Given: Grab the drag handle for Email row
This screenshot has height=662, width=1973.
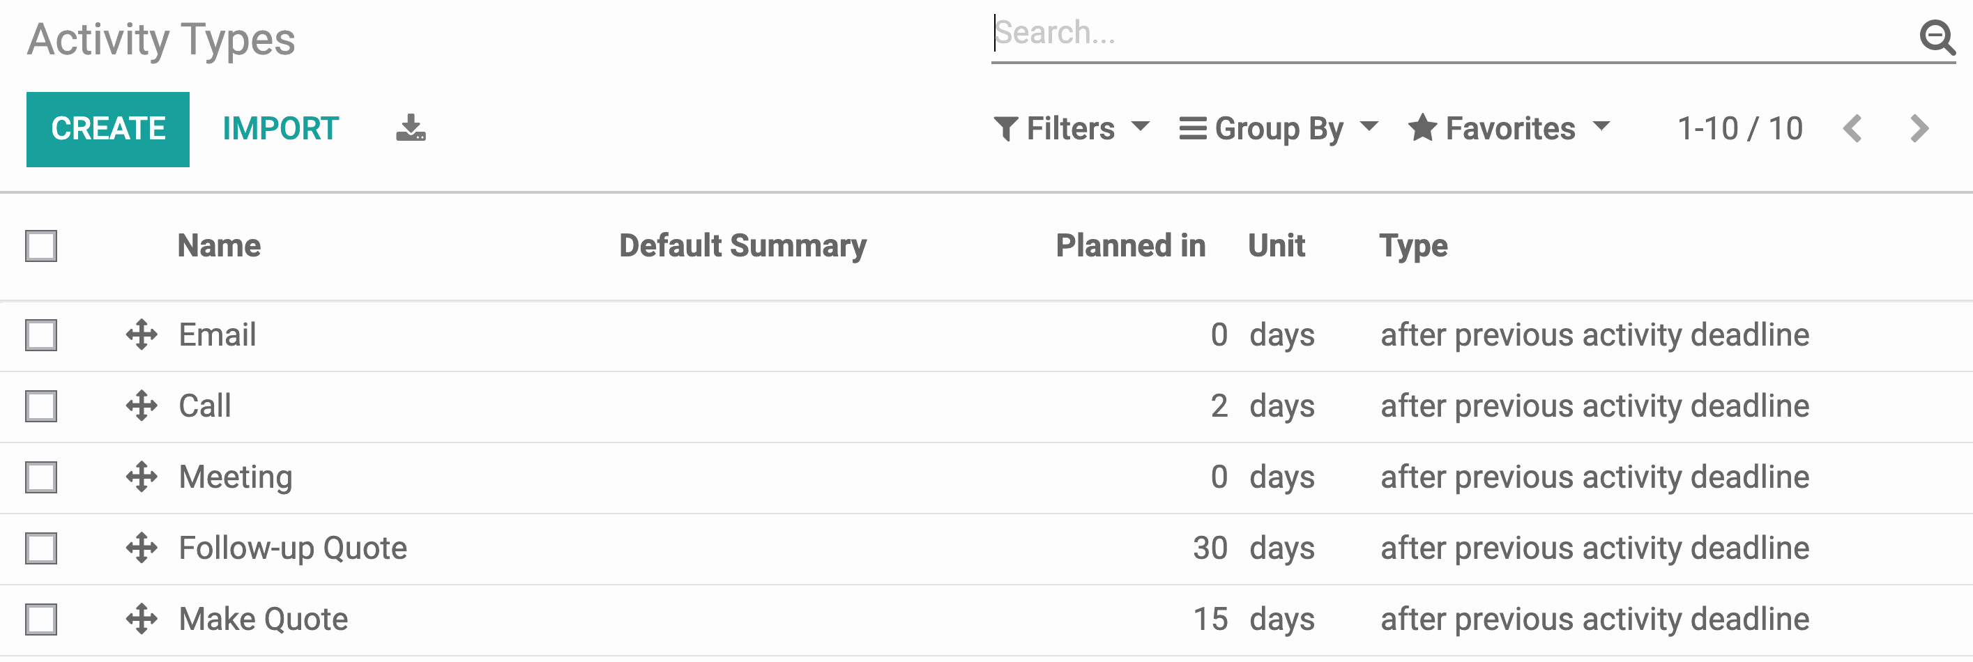Looking at the screenshot, I should pos(142,335).
